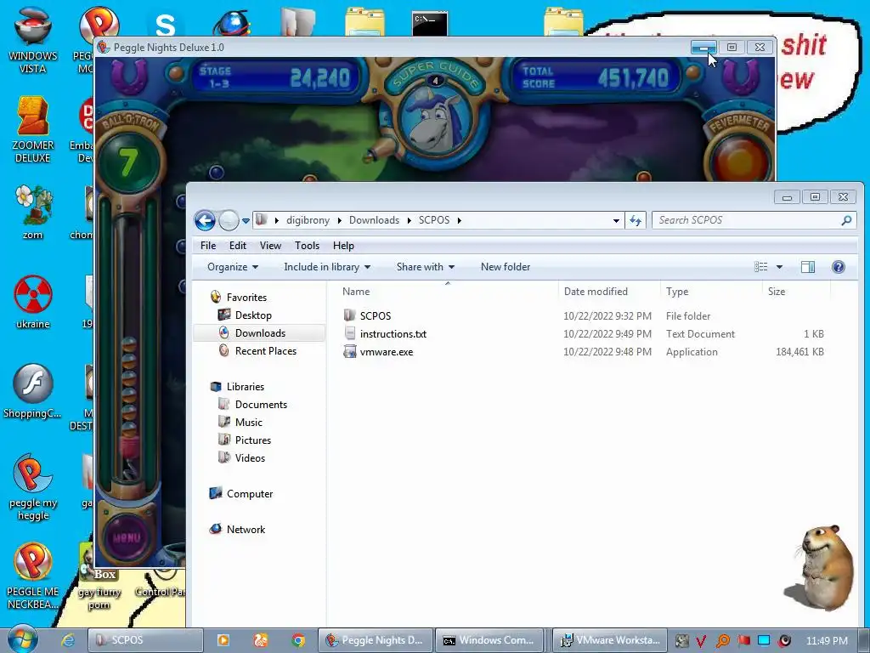Viewport: 870px width, 653px height.
Task: Sort by the Name column header
Action: point(356,292)
